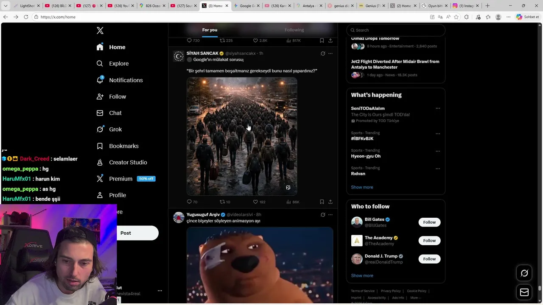Viewport: 543px width, 305px height.
Task: Open Bookmarks in the sidebar
Action: click(x=118, y=146)
